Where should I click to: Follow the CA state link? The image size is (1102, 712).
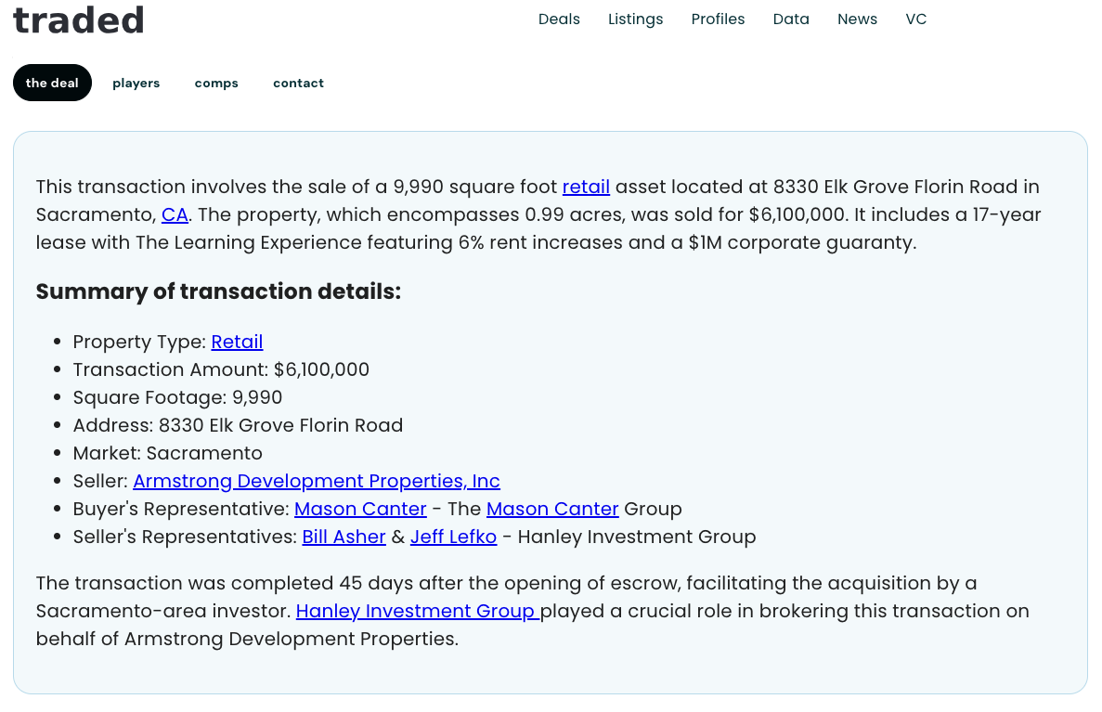(175, 214)
